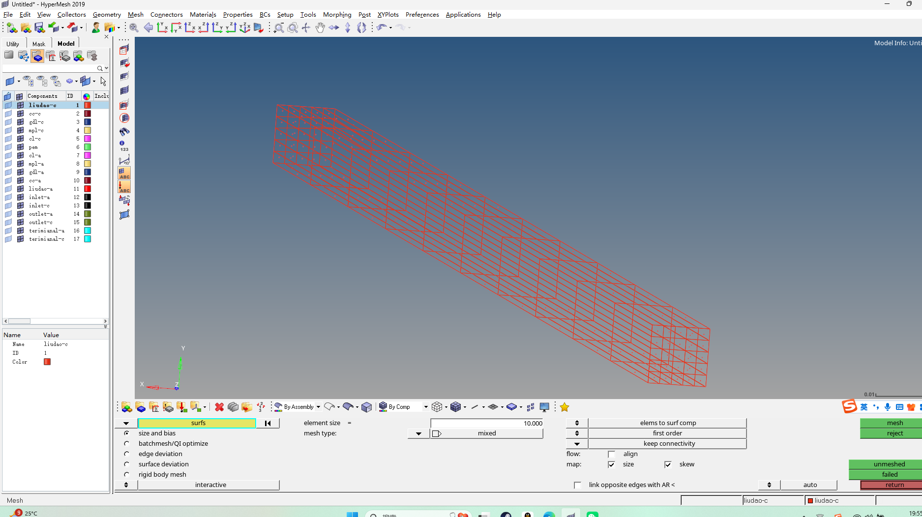
Task: Click the screen capture monitor icon
Action: (544, 407)
